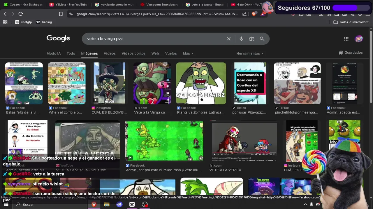The height and width of the screenshot is (209, 373).
Task: Switch to the Y2Meta - Free YouTube tab
Action: click(69, 5)
